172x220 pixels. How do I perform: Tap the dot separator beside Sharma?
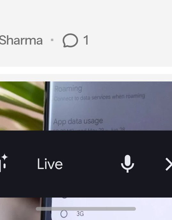(x=52, y=40)
